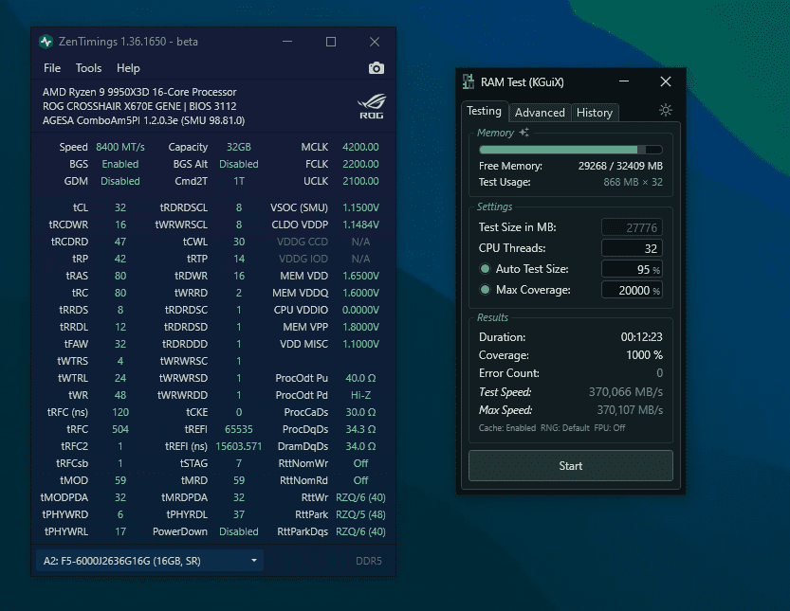The image size is (790, 611).
Task: Click the FCLK value 2200.00
Action: [360, 164]
